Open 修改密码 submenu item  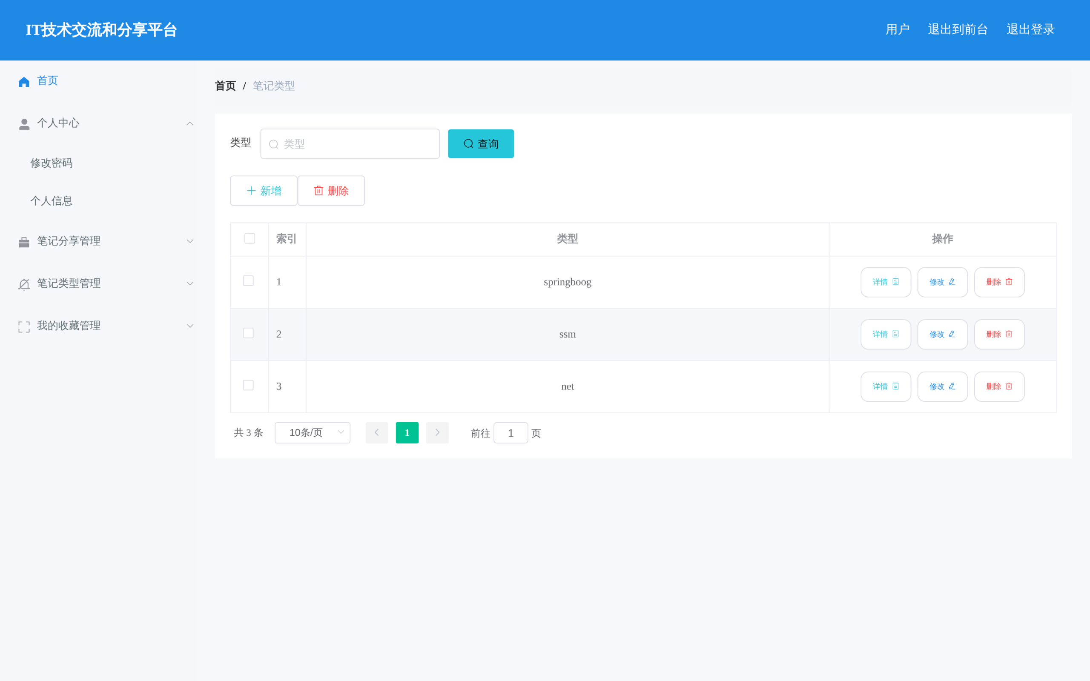click(52, 163)
